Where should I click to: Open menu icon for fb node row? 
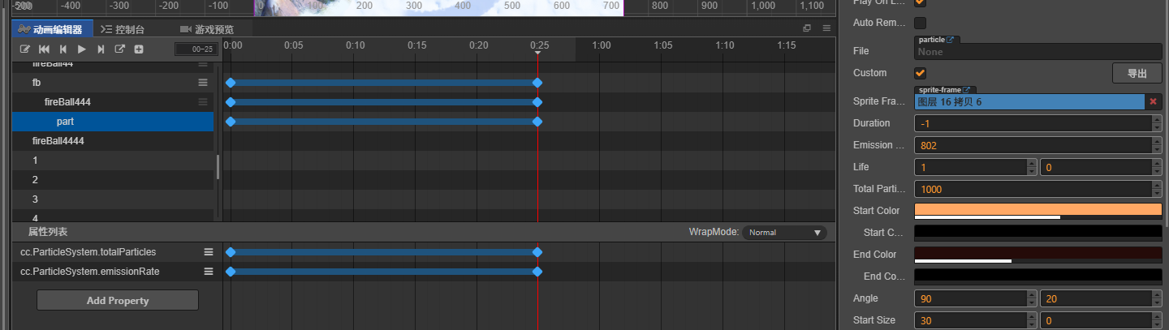coord(203,83)
